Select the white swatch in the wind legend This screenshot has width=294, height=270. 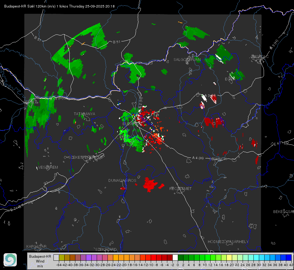point(175,257)
